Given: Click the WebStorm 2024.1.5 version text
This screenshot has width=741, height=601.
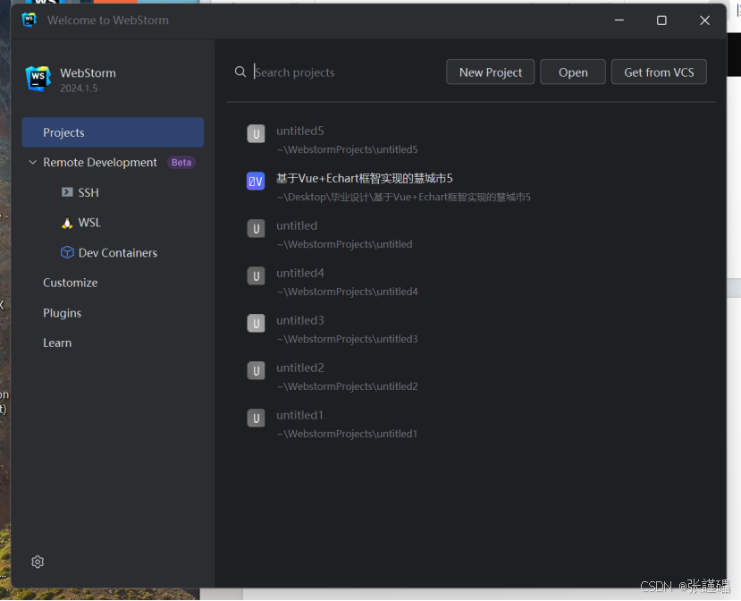Looking at the screenshot, I should click(79, 89).
